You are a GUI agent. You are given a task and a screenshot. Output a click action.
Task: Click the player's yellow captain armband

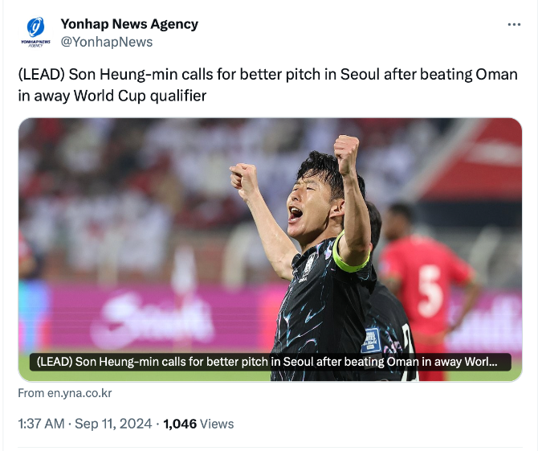(350, 256)
